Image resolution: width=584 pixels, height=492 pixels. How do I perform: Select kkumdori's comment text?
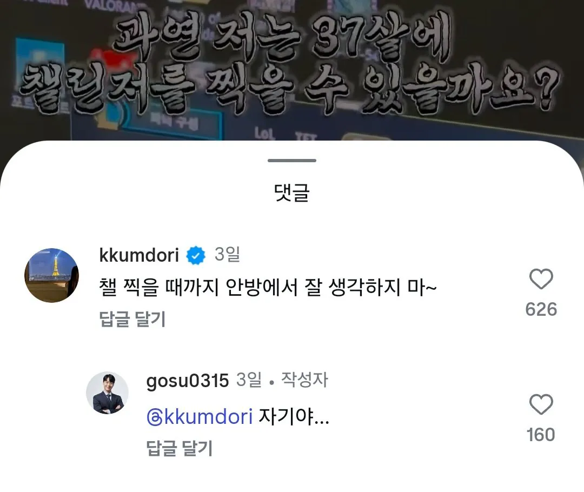click(x=268, y=288)
